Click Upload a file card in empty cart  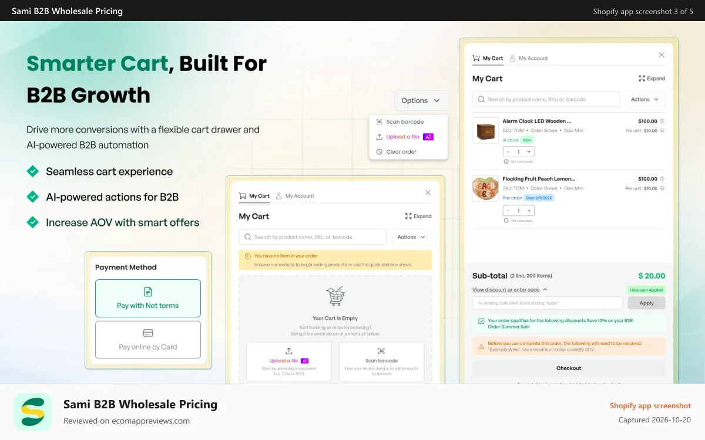pos(288,361)
